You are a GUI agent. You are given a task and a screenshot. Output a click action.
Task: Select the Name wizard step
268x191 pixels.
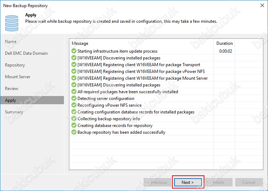click(11, 42)
